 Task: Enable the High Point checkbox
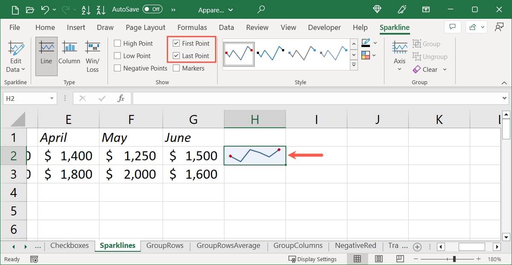coord(117,44)
